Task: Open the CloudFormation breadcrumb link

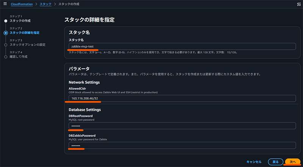Action: point(22,4)
